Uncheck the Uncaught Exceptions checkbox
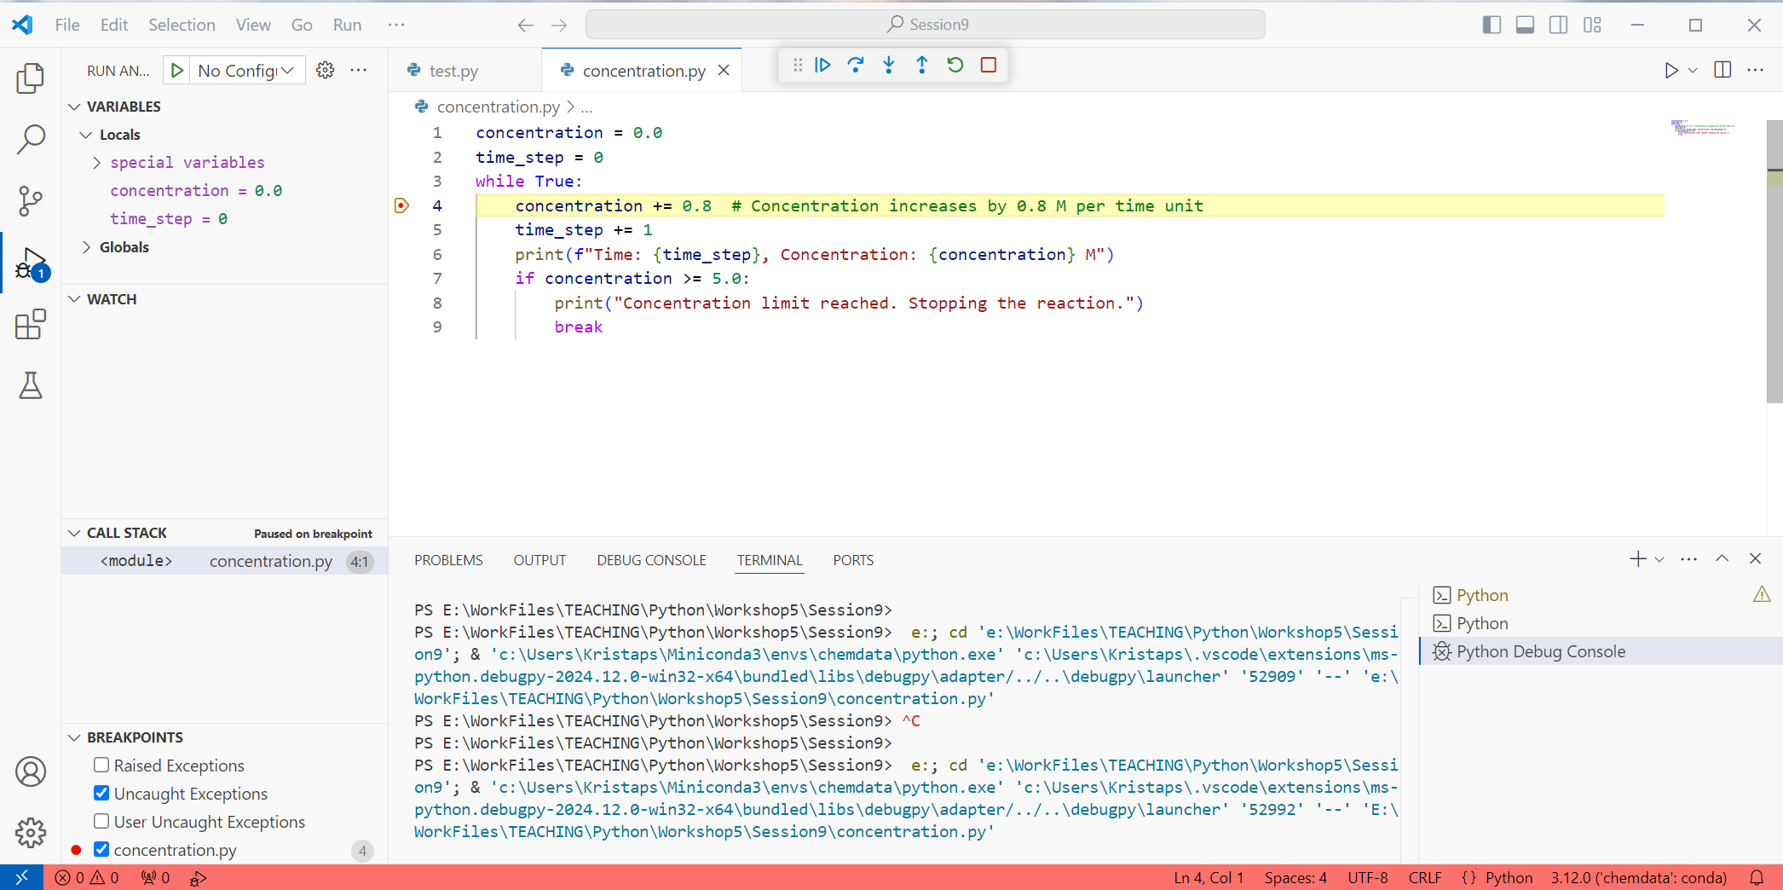This screenshot has height=890, width=1783. [101, 793]
